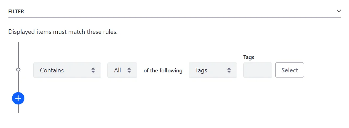The height and width of the screenshot is (128, 349).
Task: Click the up-down arrows in Contains dropdown
Action: point(93,70)
